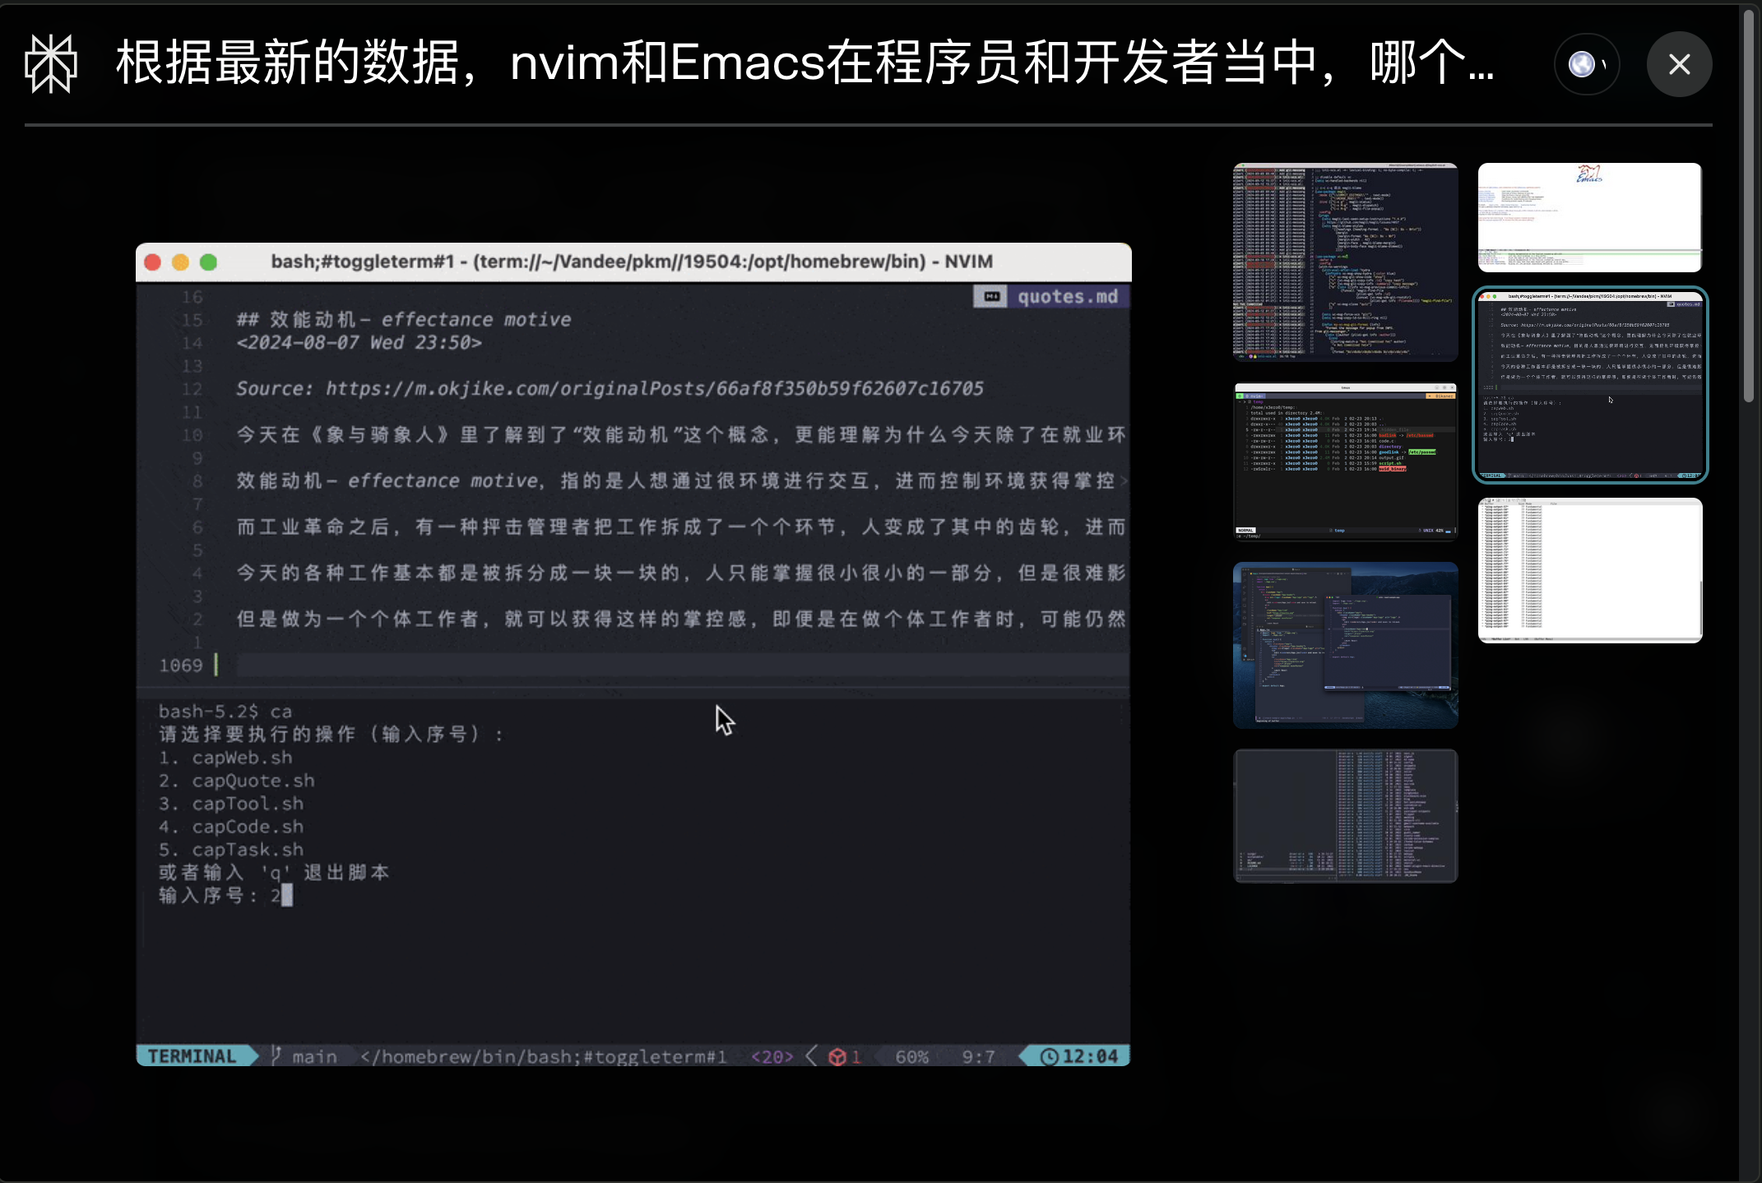1762x1183 pixels.
Task: Click the markdown icon beside quotes.md
Action: click(x=991, y=297)
